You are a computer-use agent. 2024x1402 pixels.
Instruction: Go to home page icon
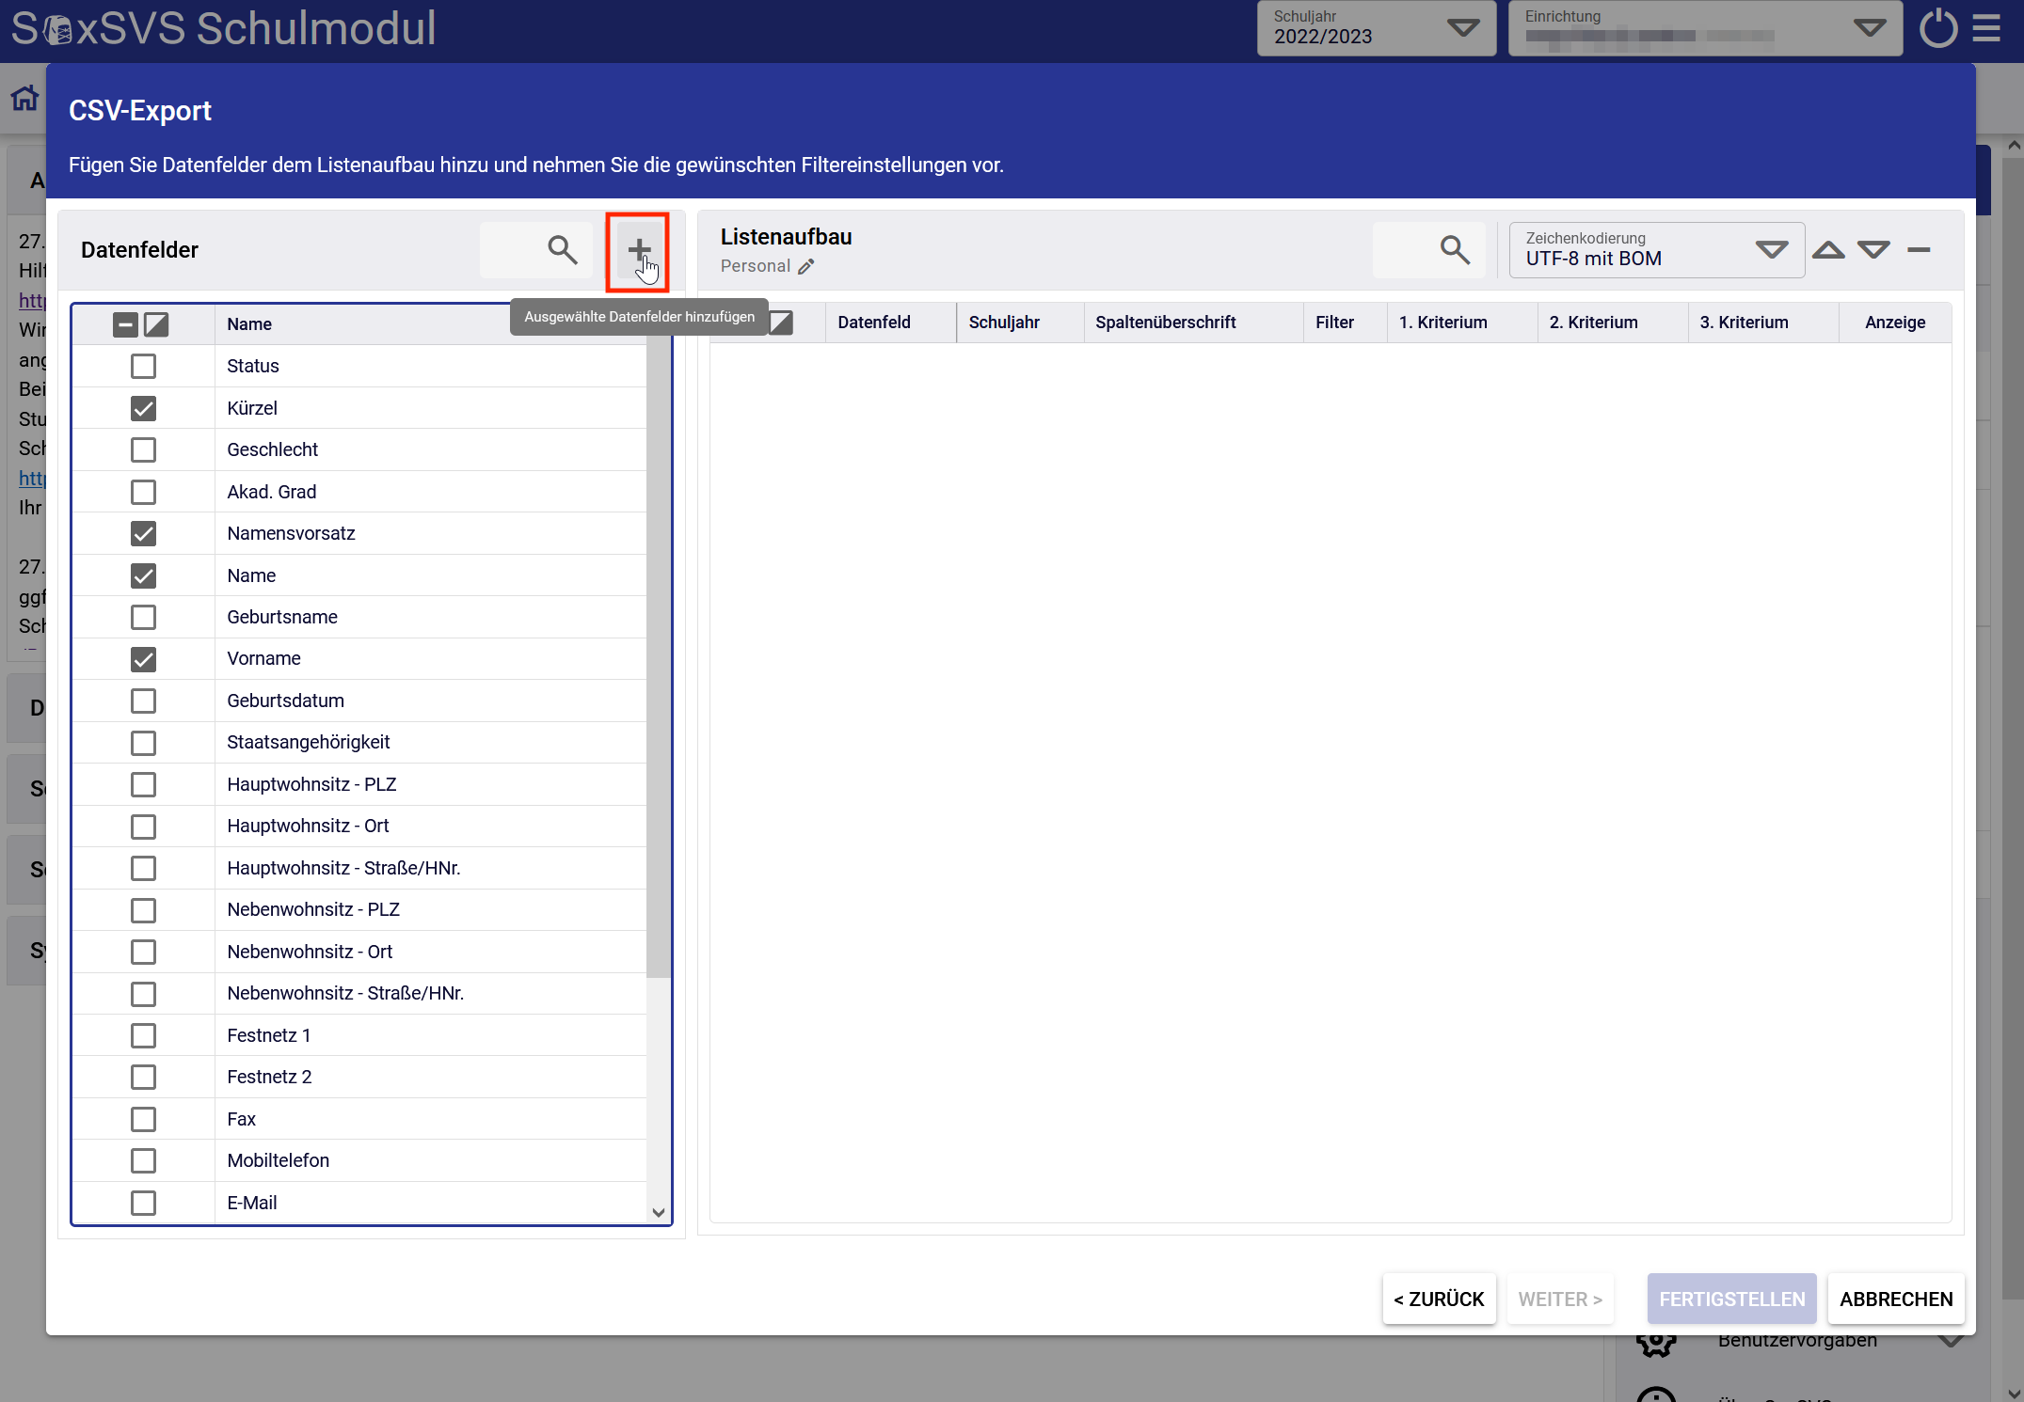25,98
